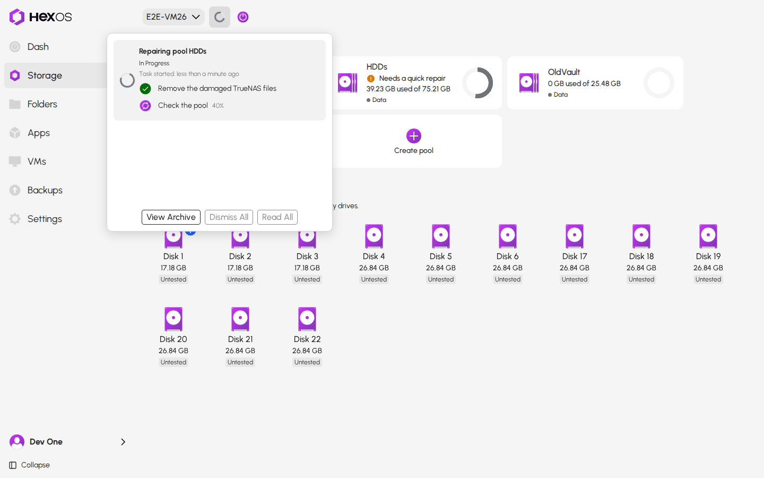Screen dimensions: 764x478
Task: Collapse the sidebar
Action: (x=30, y=465)
